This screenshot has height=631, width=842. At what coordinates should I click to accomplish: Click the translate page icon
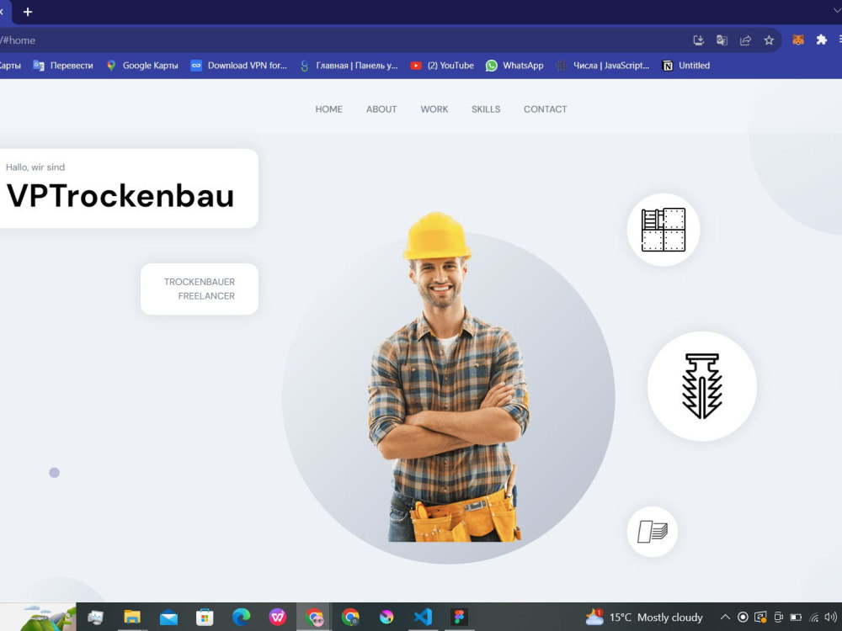coord(722,40)
